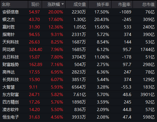Select 凌志软件 stock name
This screenshot has width=157, height=122.
tap(11, 109)
